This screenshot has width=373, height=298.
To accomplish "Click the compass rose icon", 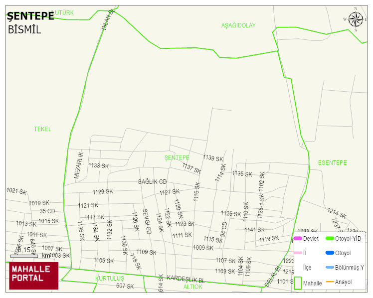I will click(356, 19).
